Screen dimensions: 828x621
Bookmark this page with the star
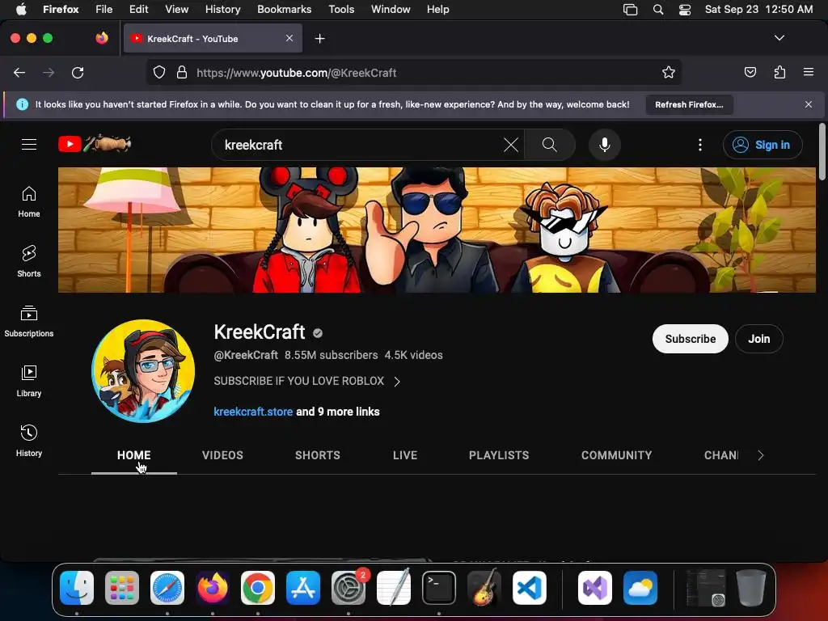coord(669,72)
